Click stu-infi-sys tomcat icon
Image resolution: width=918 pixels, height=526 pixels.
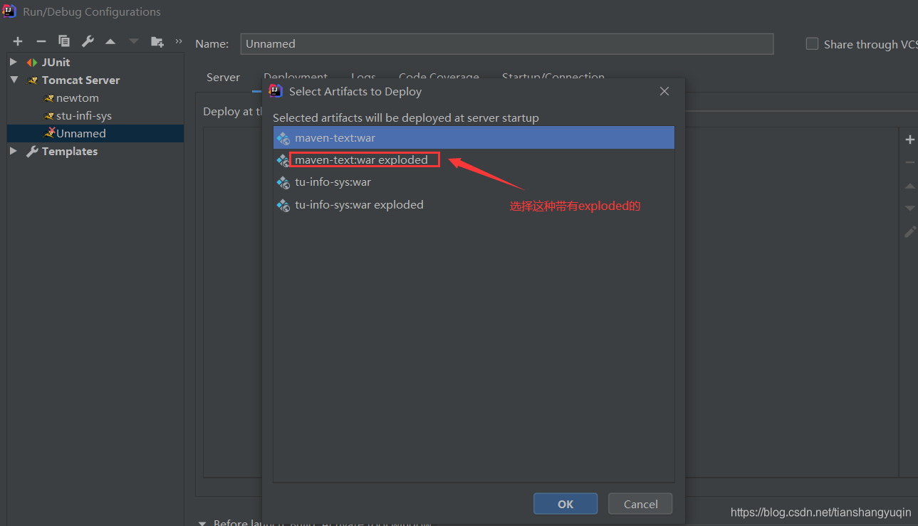point(48,116)
